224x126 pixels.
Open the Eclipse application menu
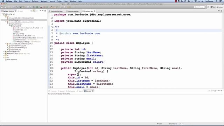click(x=9, y=1)
